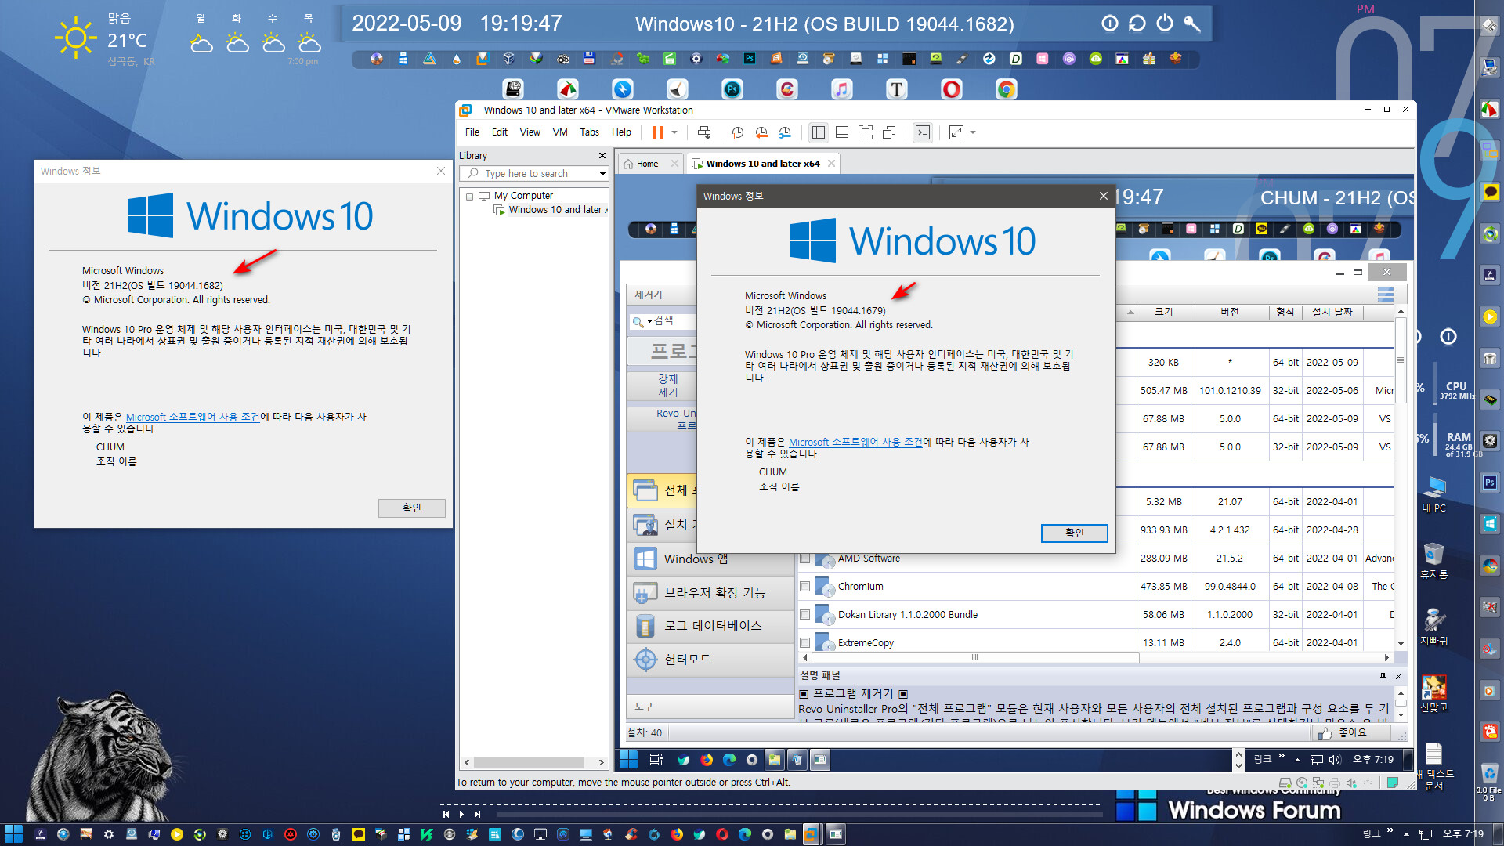Open the Edit menu in VMware
Viewport: 1504px width, 846px height.
coord(500,132)
